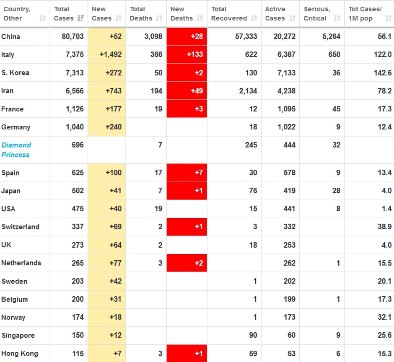This screenshot has width=394, height=362.
Task: Sort by Total Recovered arrow icon
Action: pos(254,18)
